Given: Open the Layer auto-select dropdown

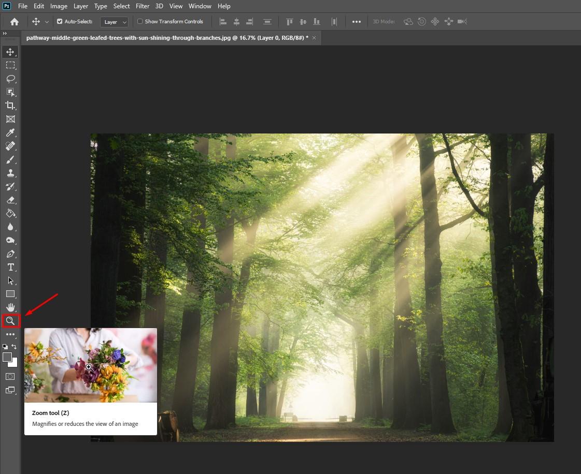Looking at the screenshot, I should click(x=114, y=22).
